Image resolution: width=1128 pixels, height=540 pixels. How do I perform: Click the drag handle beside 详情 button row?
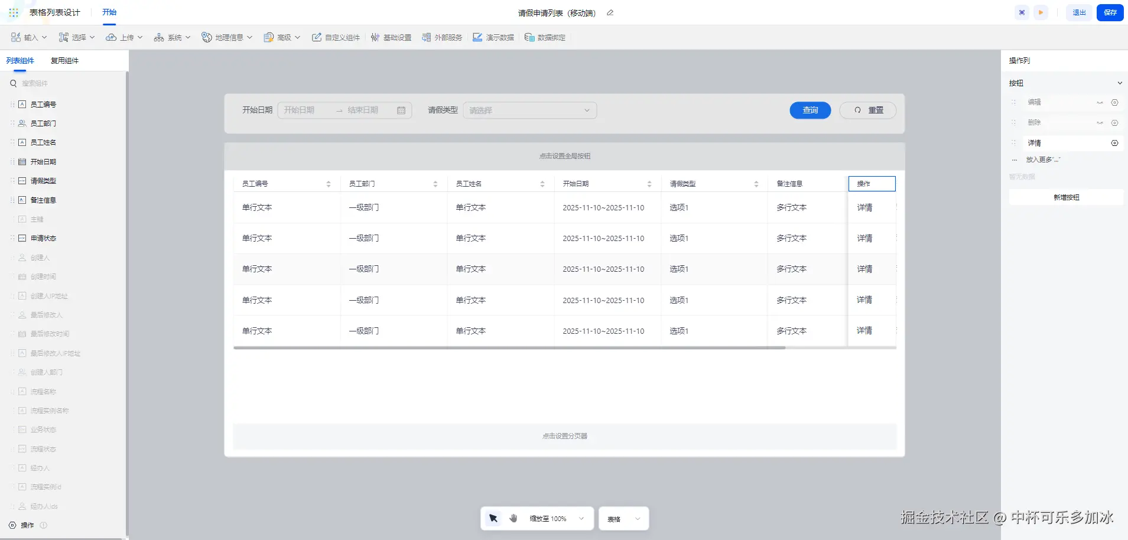pos(1014,143)
